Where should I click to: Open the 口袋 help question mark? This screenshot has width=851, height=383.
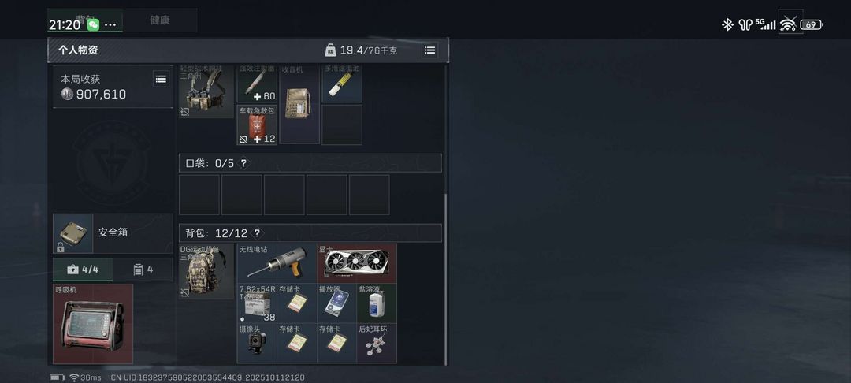(x=243, y=163)
